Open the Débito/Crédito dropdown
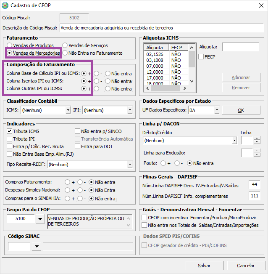This screenshot has width=268, height=274. coord(234,140)
